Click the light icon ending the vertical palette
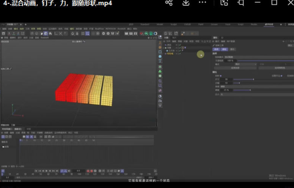294x188 pixels. click(x=160, y=105)
